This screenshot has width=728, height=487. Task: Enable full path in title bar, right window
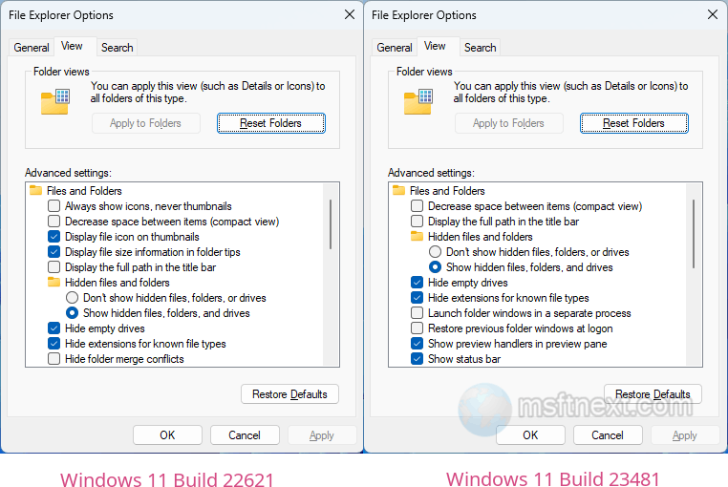417,221
